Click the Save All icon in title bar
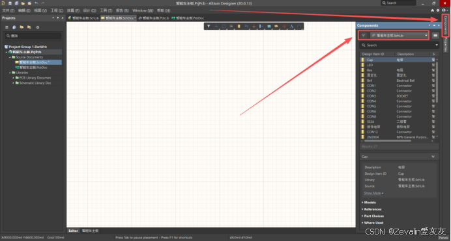Image resolution: width=451 pixels, height=241 pixels. point(16,3)
